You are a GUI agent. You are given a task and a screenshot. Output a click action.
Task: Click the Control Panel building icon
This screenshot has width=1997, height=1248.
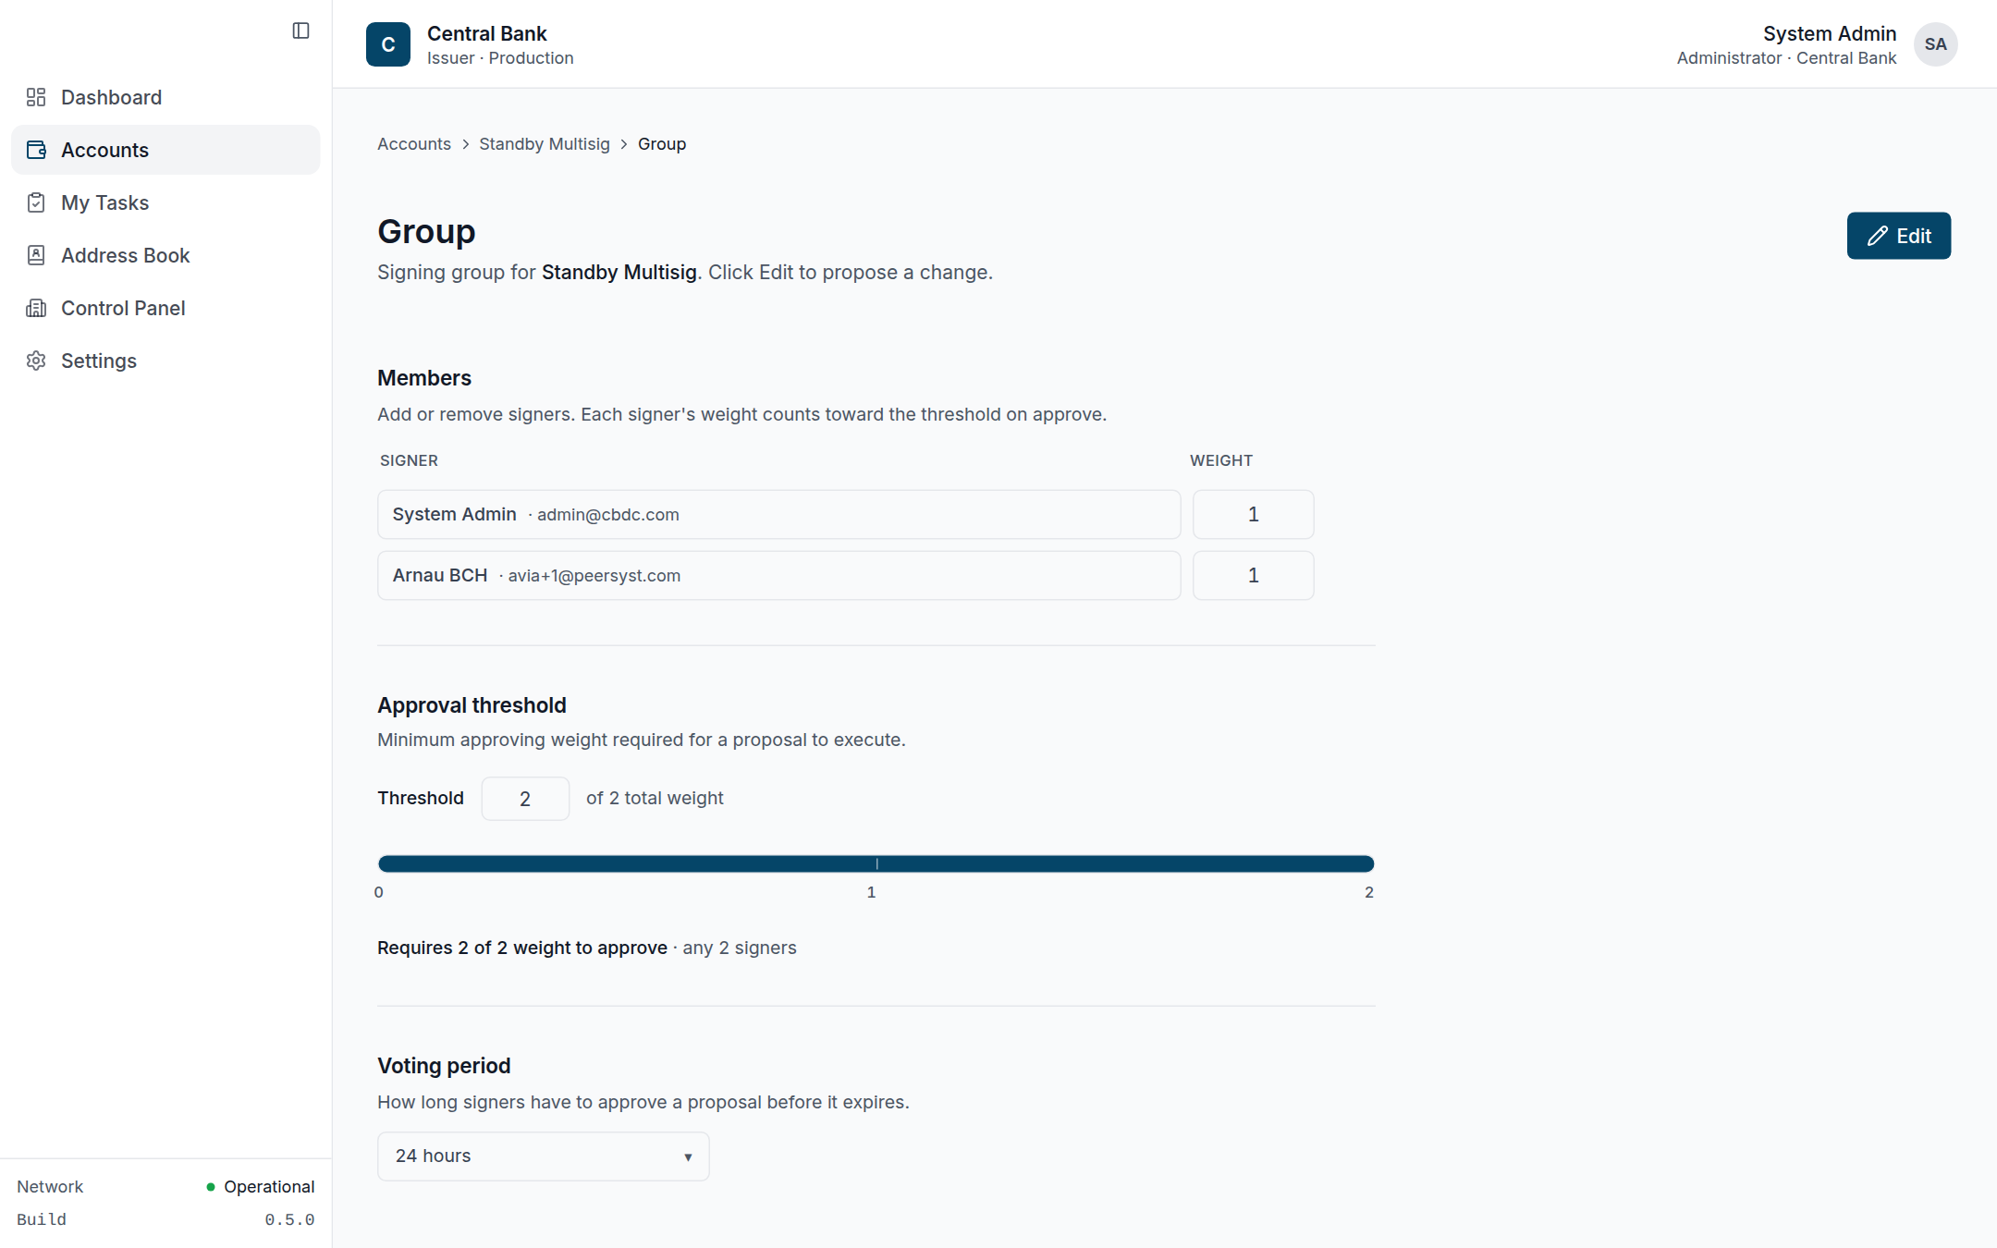36,308
